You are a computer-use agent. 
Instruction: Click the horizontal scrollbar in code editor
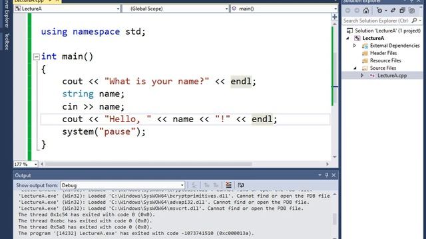148,164
